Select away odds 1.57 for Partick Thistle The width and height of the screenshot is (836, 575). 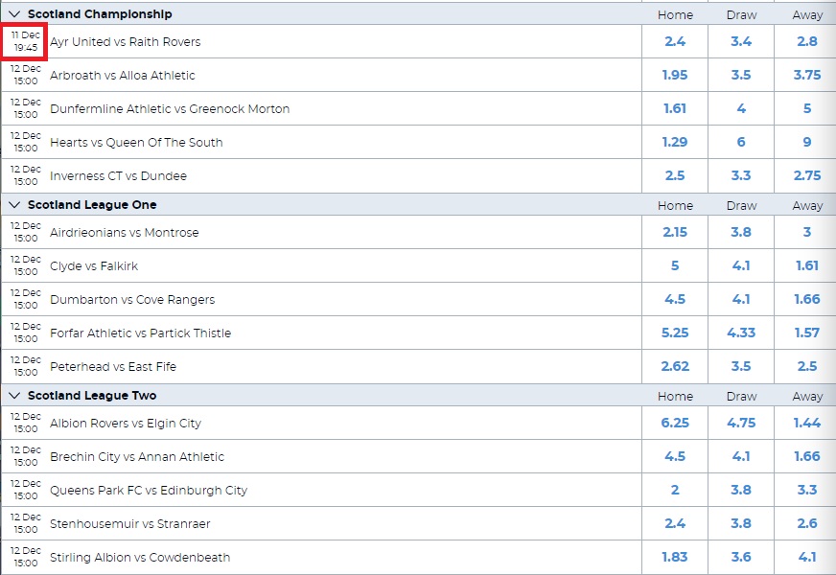[806, 333]
